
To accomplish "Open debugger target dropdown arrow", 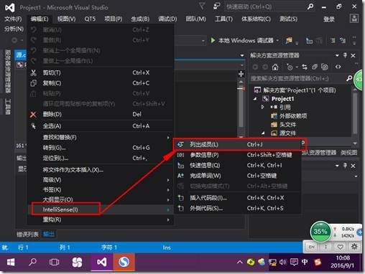I will click(277, 40).
